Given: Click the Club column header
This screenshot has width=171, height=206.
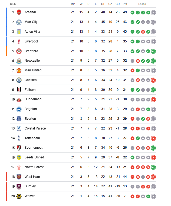Looking at the screenshot, I should coord(13,4).
